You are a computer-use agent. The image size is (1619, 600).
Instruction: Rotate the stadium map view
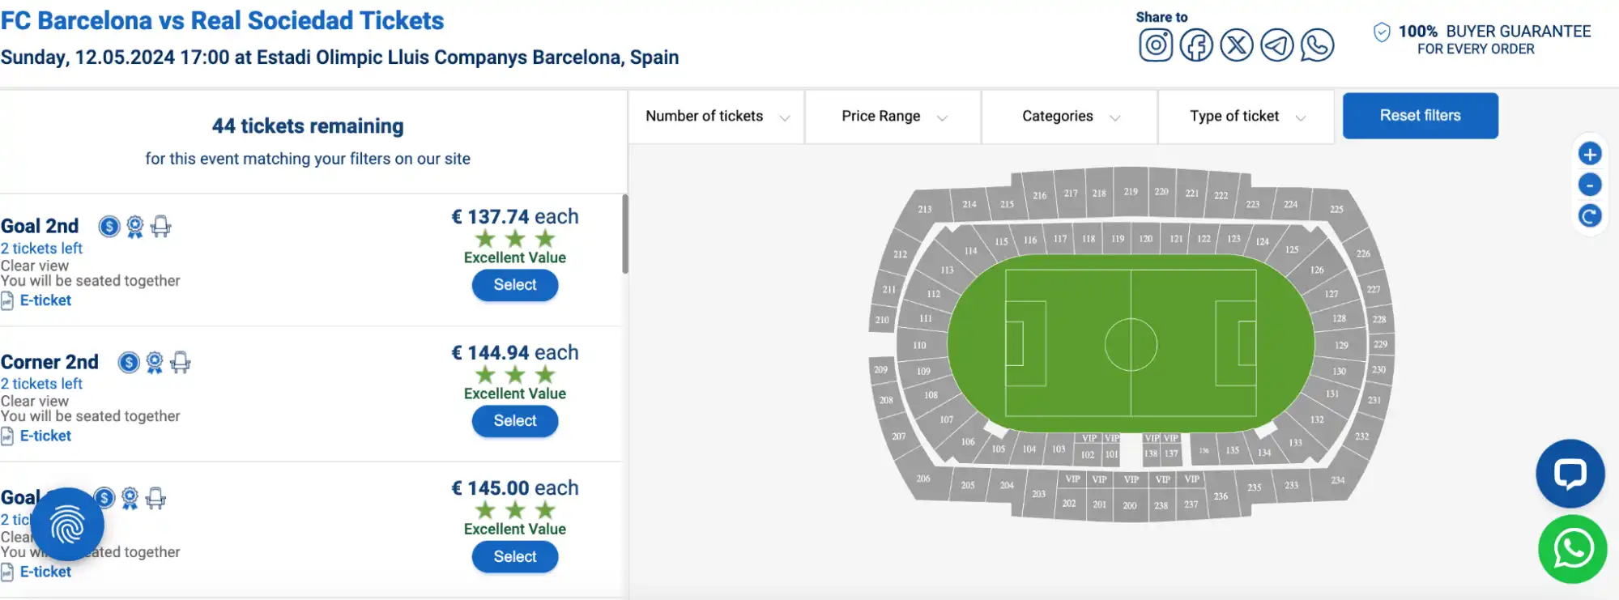click(1590, 215)
